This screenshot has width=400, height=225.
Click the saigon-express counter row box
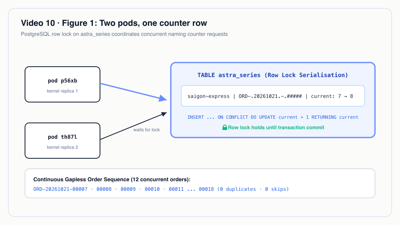tap(272, 96)
